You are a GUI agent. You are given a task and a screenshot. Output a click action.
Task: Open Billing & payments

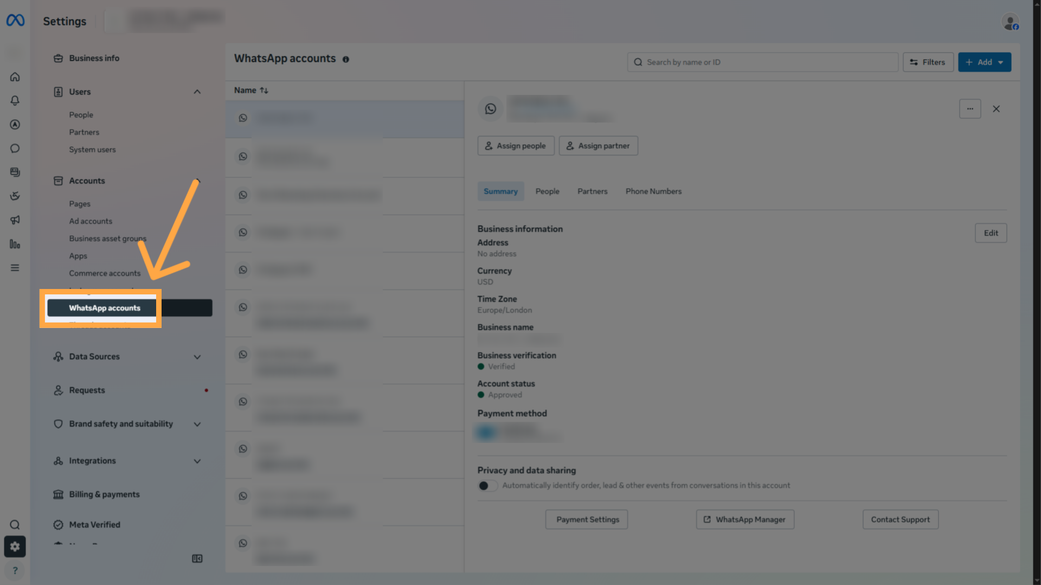[104, 494]
